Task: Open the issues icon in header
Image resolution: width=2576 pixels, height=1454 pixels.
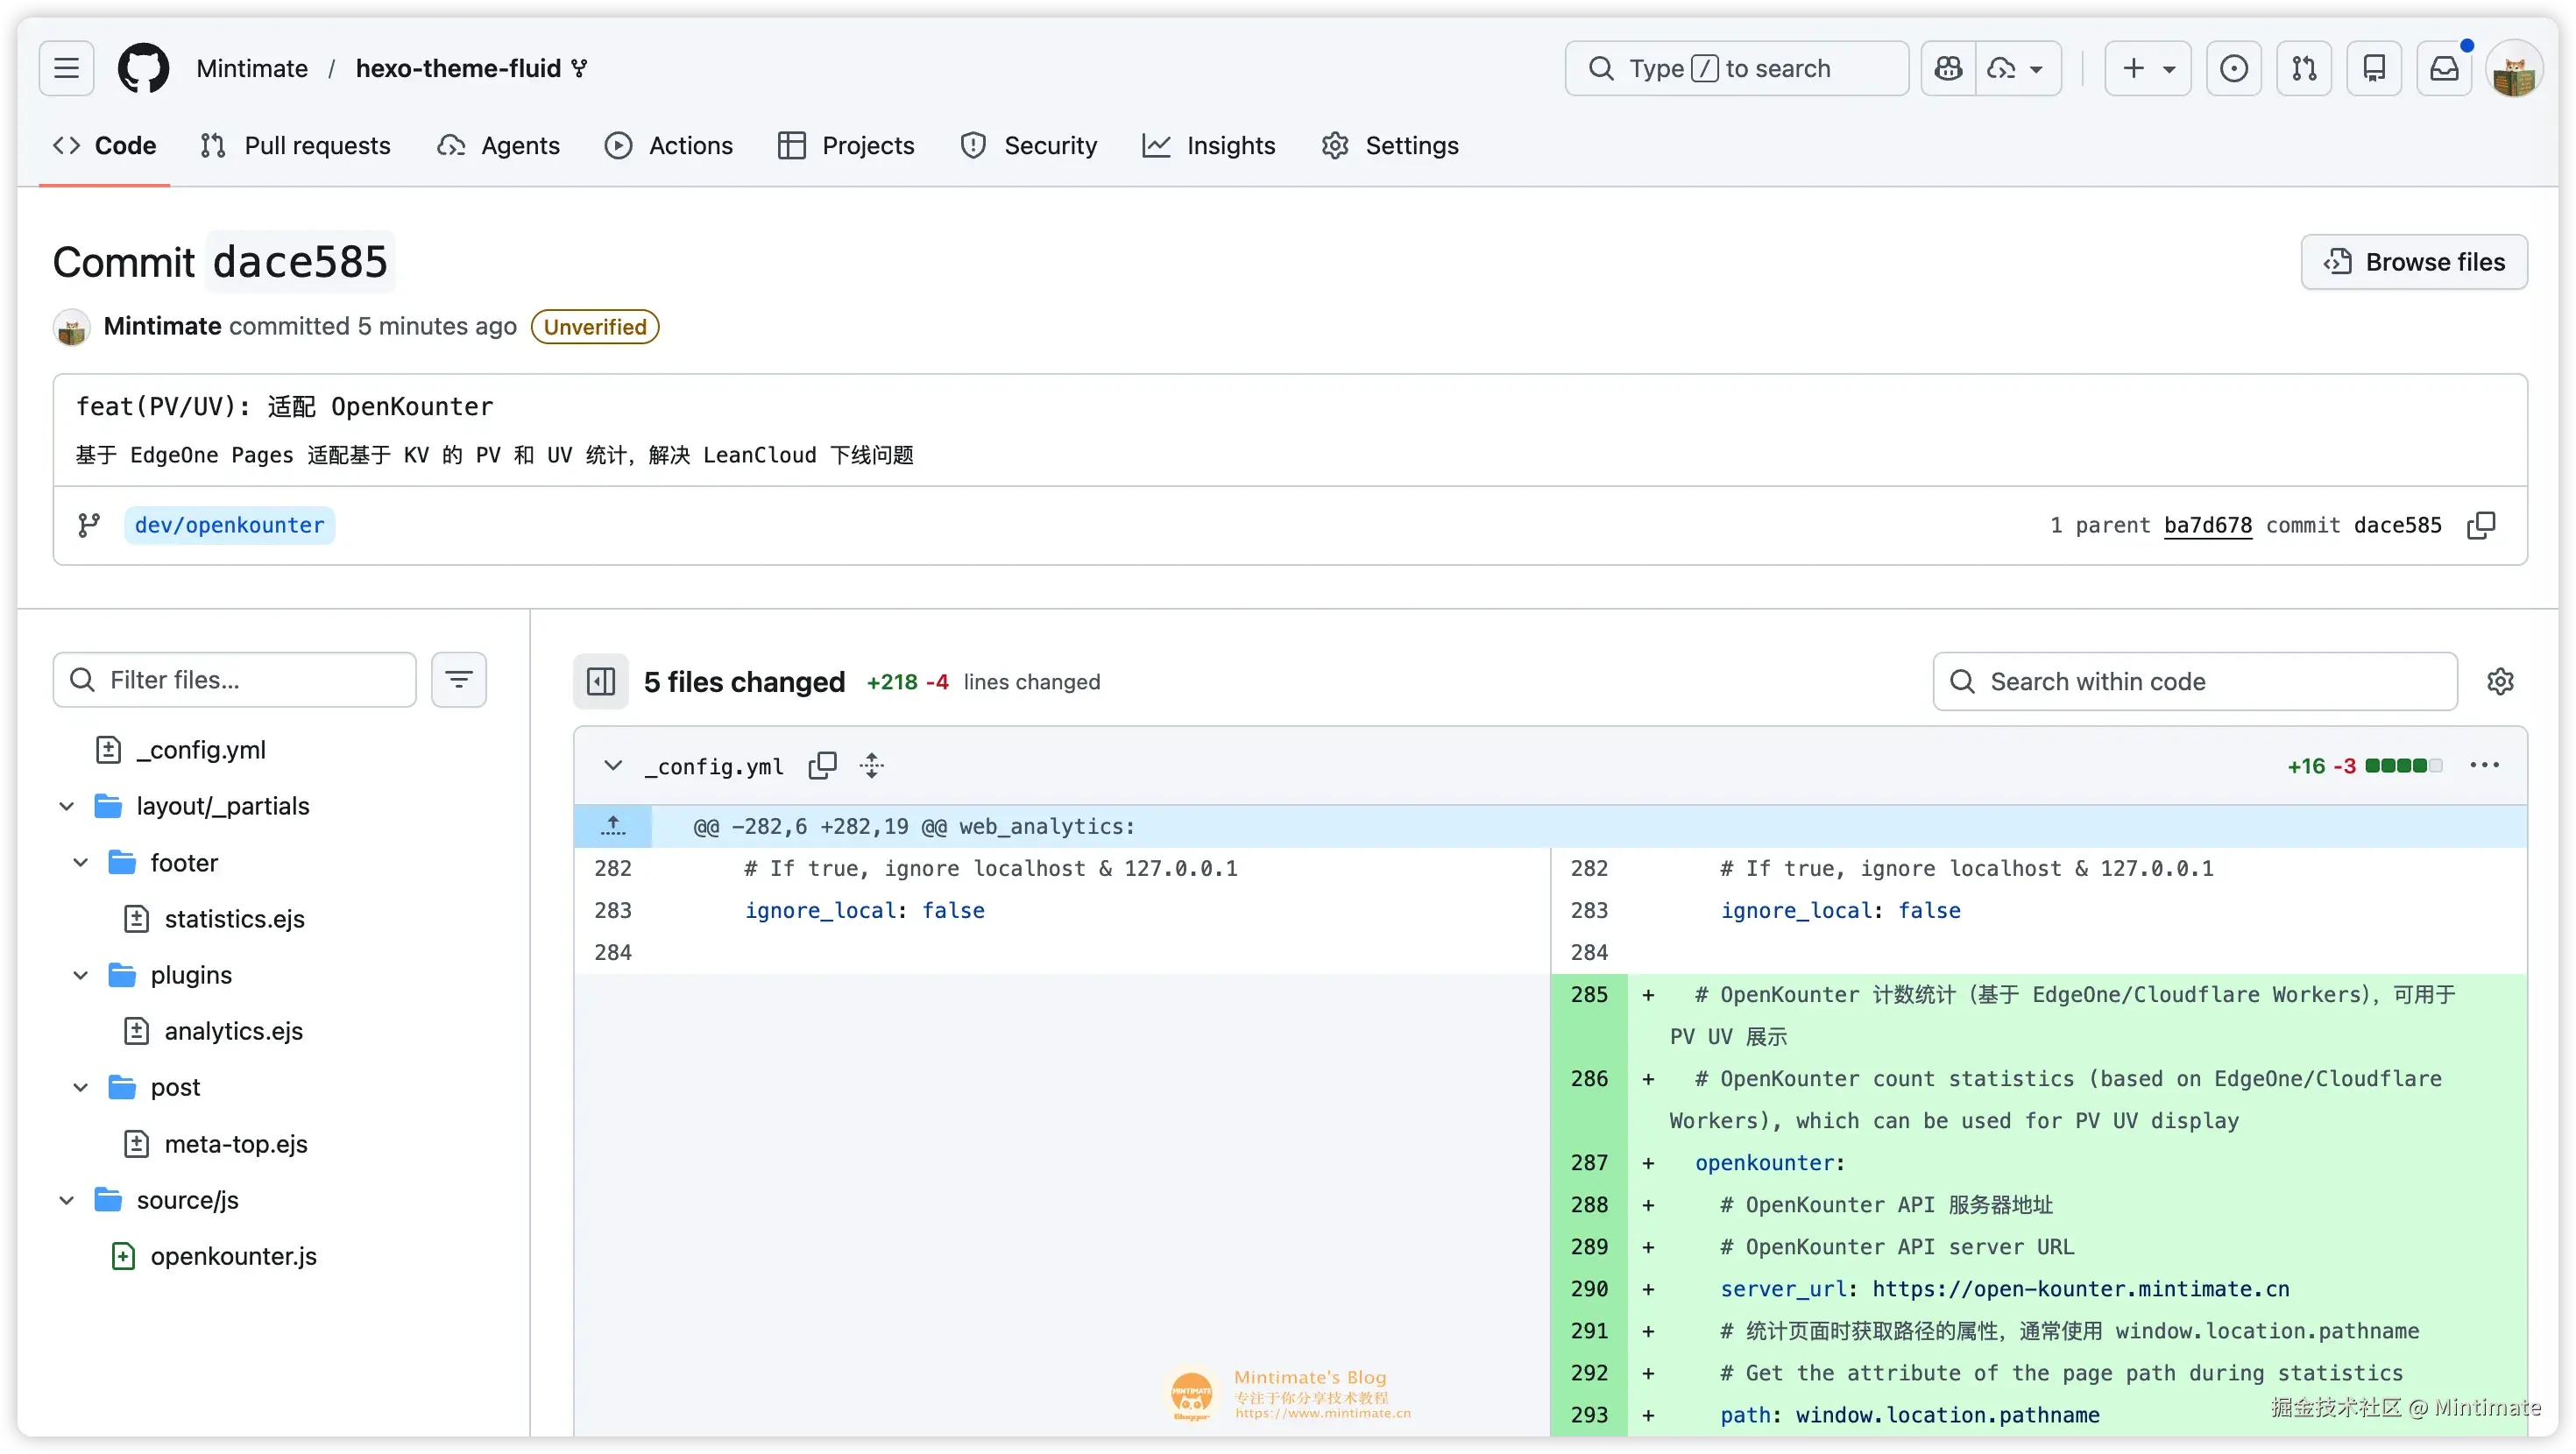Action: (x=2234, y=68)
